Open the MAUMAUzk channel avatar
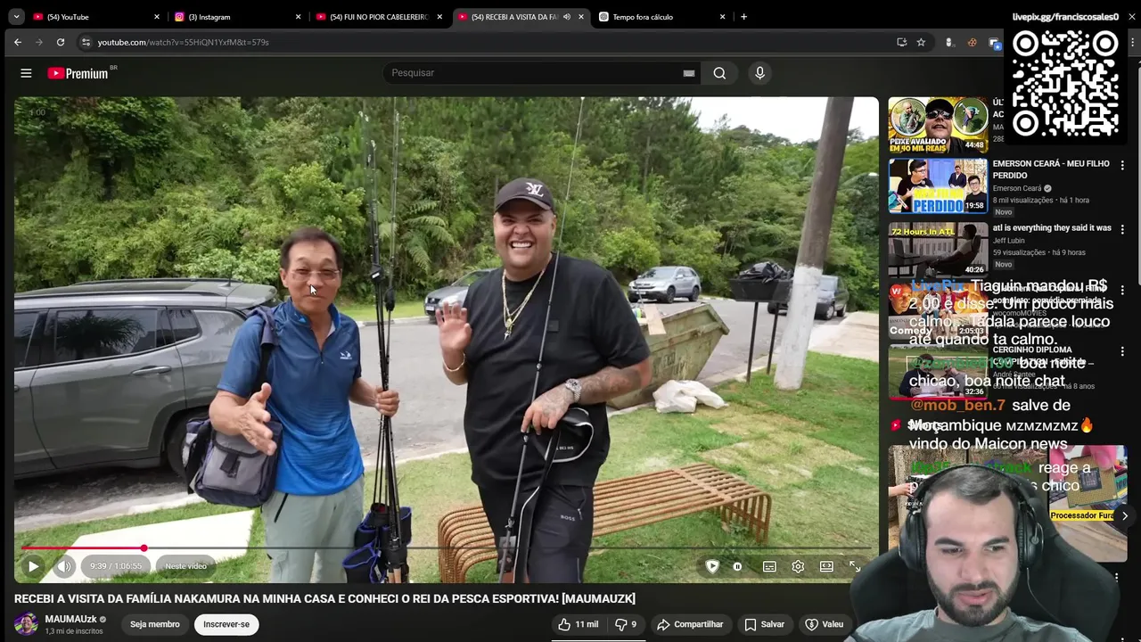Image resolution: width=1141 pixels, height=642 pixels. [26, 624]
